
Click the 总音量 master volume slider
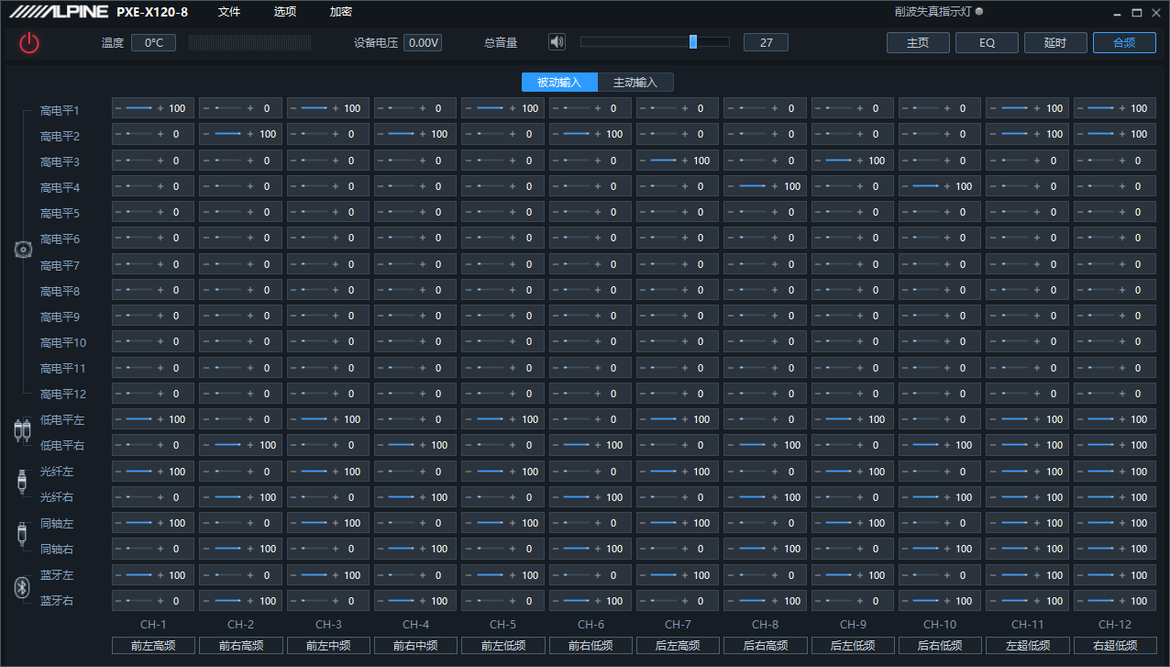point(655,42)
